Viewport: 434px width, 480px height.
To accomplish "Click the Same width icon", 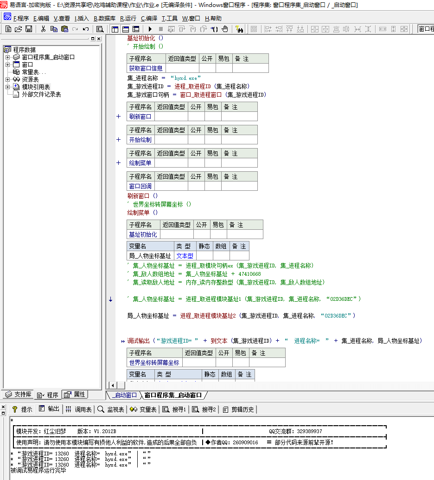I will (383, 29).
